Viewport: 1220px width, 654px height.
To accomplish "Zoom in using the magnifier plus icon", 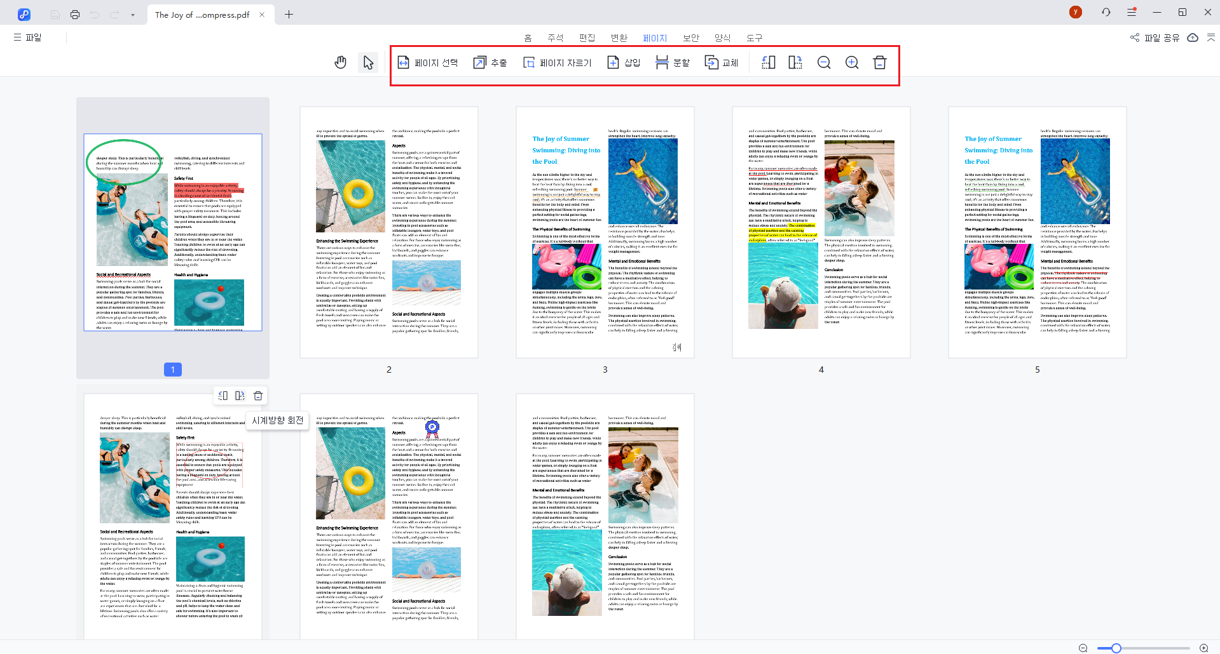I will pos(852,62).
